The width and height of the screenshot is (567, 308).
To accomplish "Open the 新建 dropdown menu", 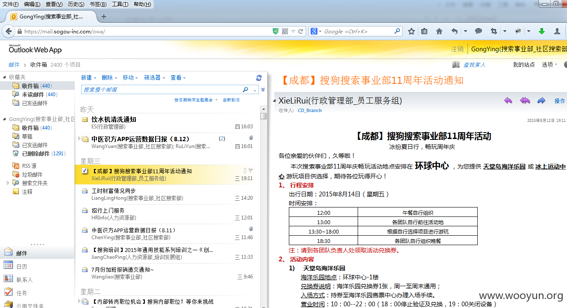I will coord(88,77).
